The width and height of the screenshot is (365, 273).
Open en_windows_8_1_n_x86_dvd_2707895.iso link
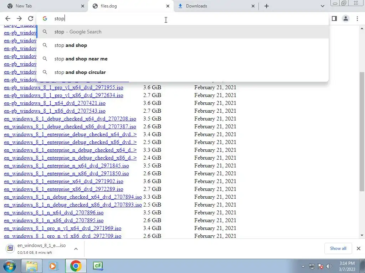coord(54,220)
